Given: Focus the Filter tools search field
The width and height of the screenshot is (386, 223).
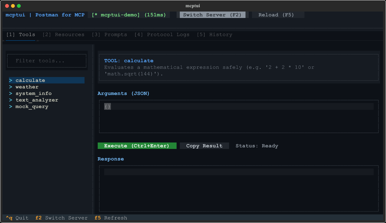Looking at the screenshot, I should click(x=47, y=61).
